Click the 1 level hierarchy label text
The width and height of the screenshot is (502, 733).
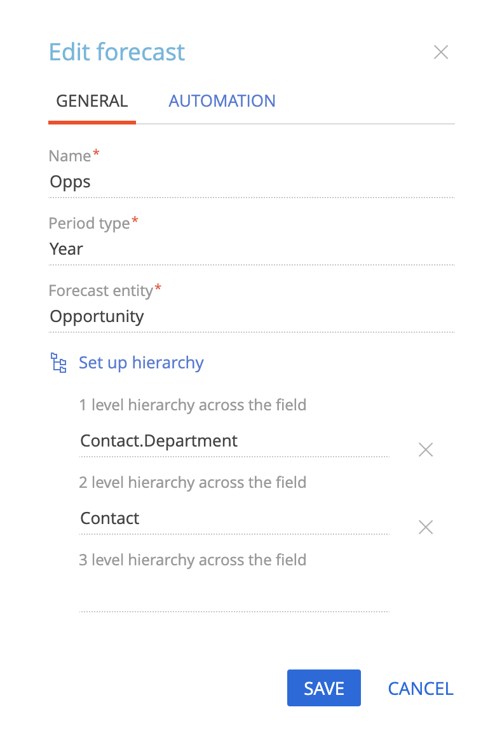coord(193,405)
